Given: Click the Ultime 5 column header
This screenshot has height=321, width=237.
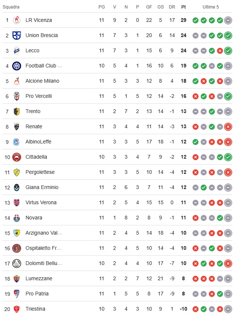Looking at the screenshot, I should tap(211, 7).
